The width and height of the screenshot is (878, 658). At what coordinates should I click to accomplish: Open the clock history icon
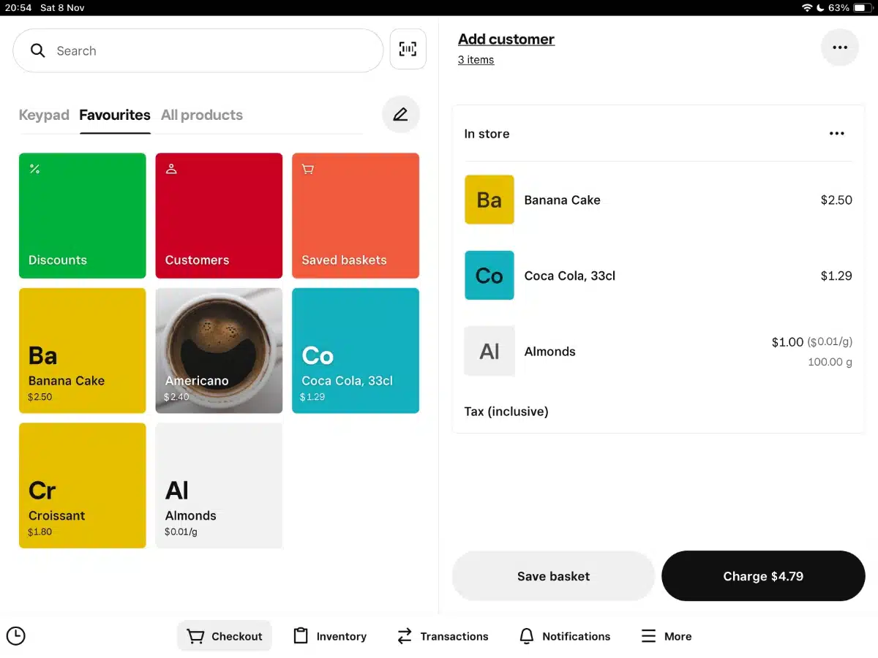[15, 636]
